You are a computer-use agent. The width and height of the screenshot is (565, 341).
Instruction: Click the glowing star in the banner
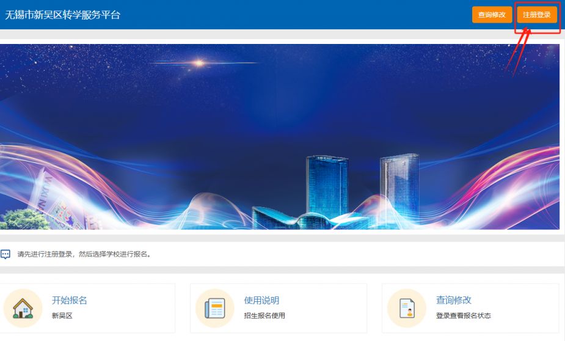point(198,62)
